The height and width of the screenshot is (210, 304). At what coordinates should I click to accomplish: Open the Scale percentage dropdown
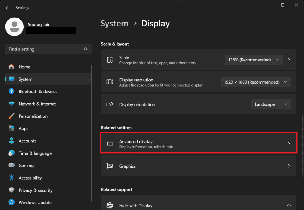coord(253,60)
